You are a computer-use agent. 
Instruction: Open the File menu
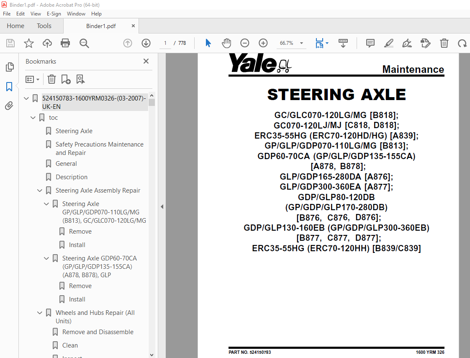click(7, 14)
